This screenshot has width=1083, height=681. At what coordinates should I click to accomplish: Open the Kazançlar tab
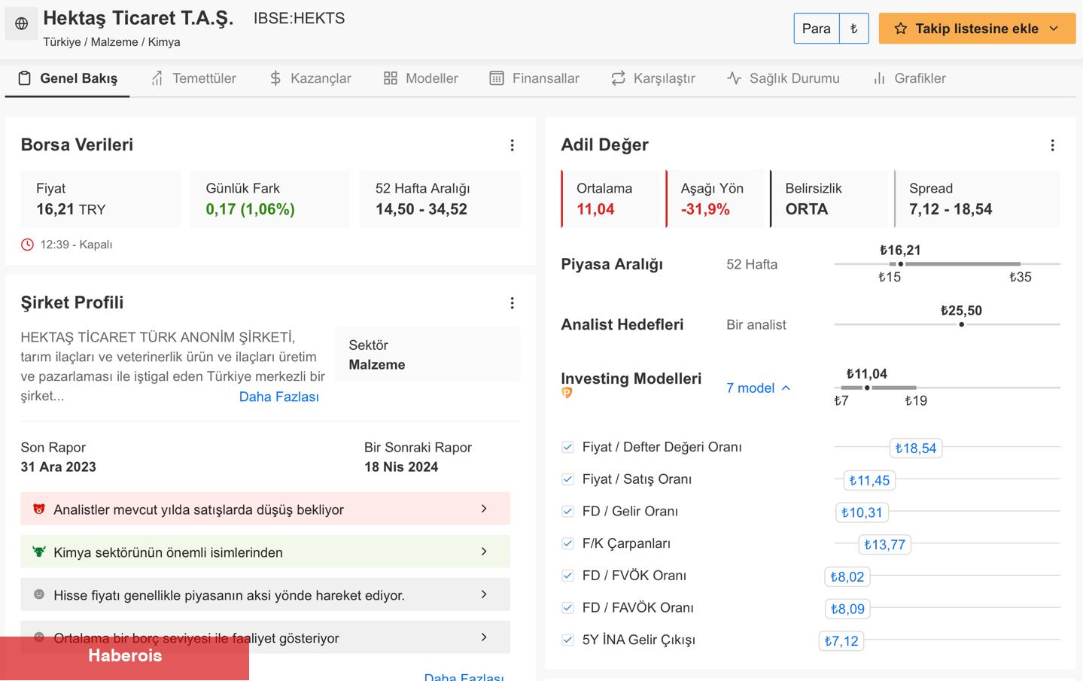[310, 78]
